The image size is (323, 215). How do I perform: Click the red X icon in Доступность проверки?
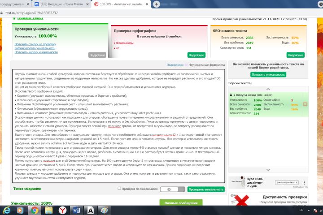coord(242,200)
